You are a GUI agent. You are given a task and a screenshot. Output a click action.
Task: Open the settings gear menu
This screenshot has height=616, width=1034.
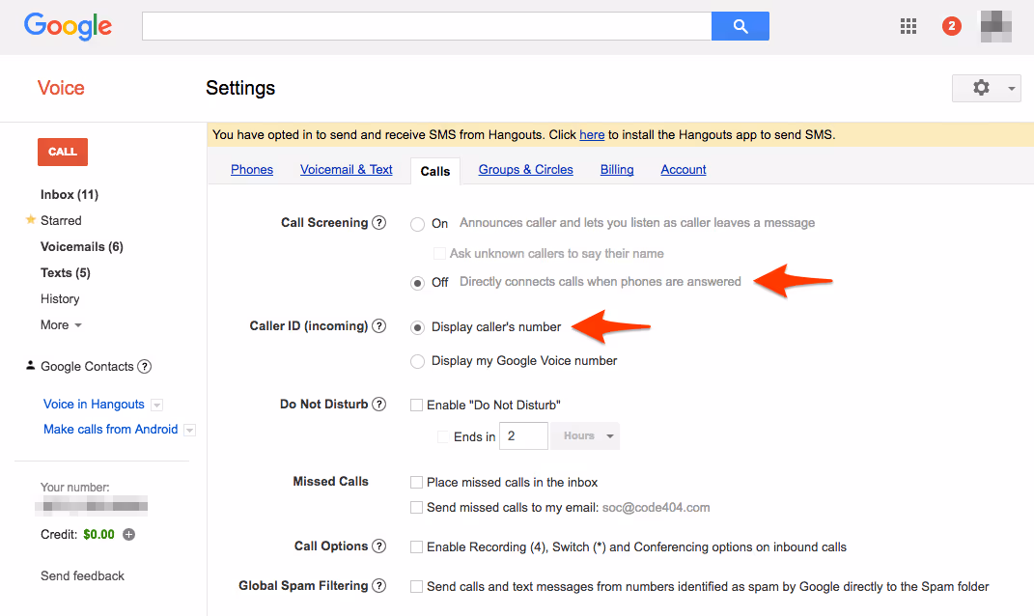986,88
